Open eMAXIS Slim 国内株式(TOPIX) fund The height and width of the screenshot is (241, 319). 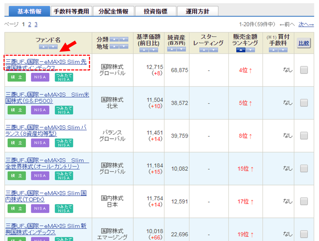46,196
